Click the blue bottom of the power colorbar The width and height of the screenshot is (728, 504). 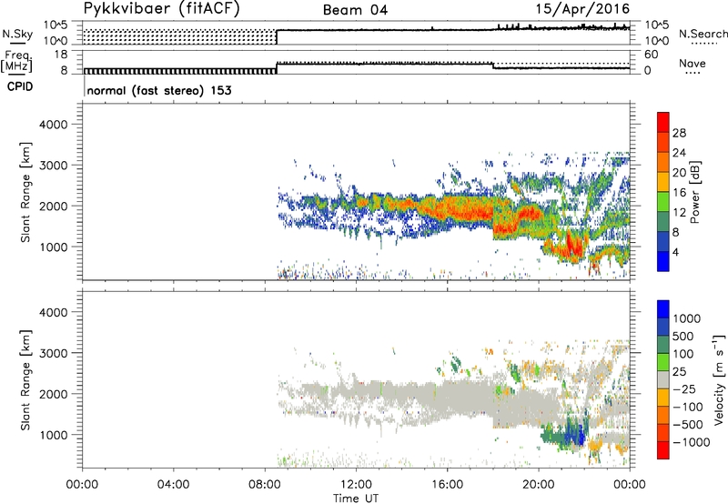click(x=663, y=261)
